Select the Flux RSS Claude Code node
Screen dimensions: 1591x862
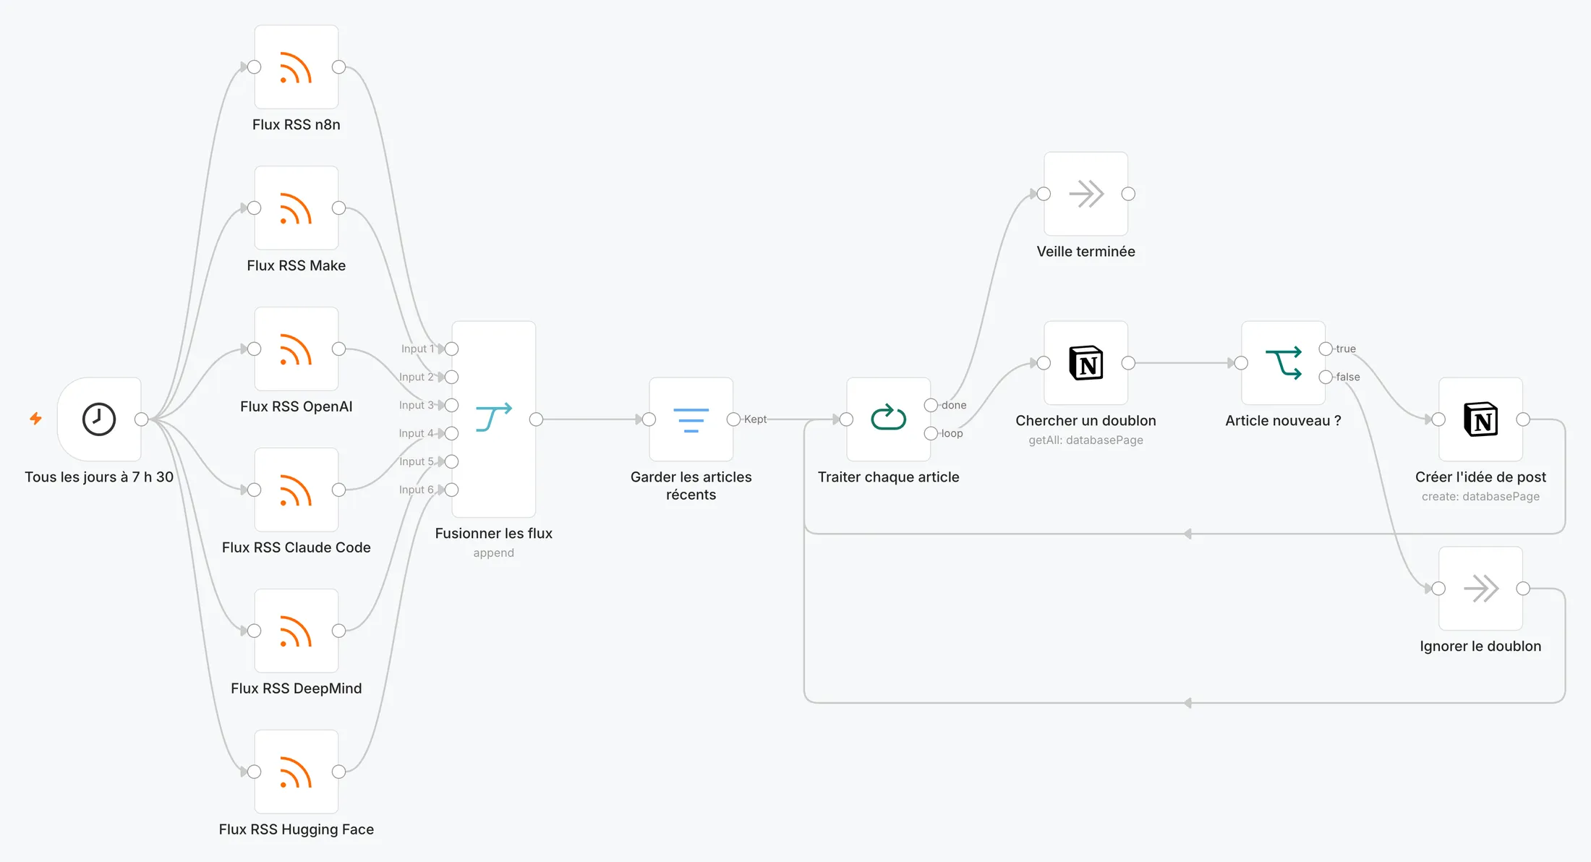pos(297,490)
